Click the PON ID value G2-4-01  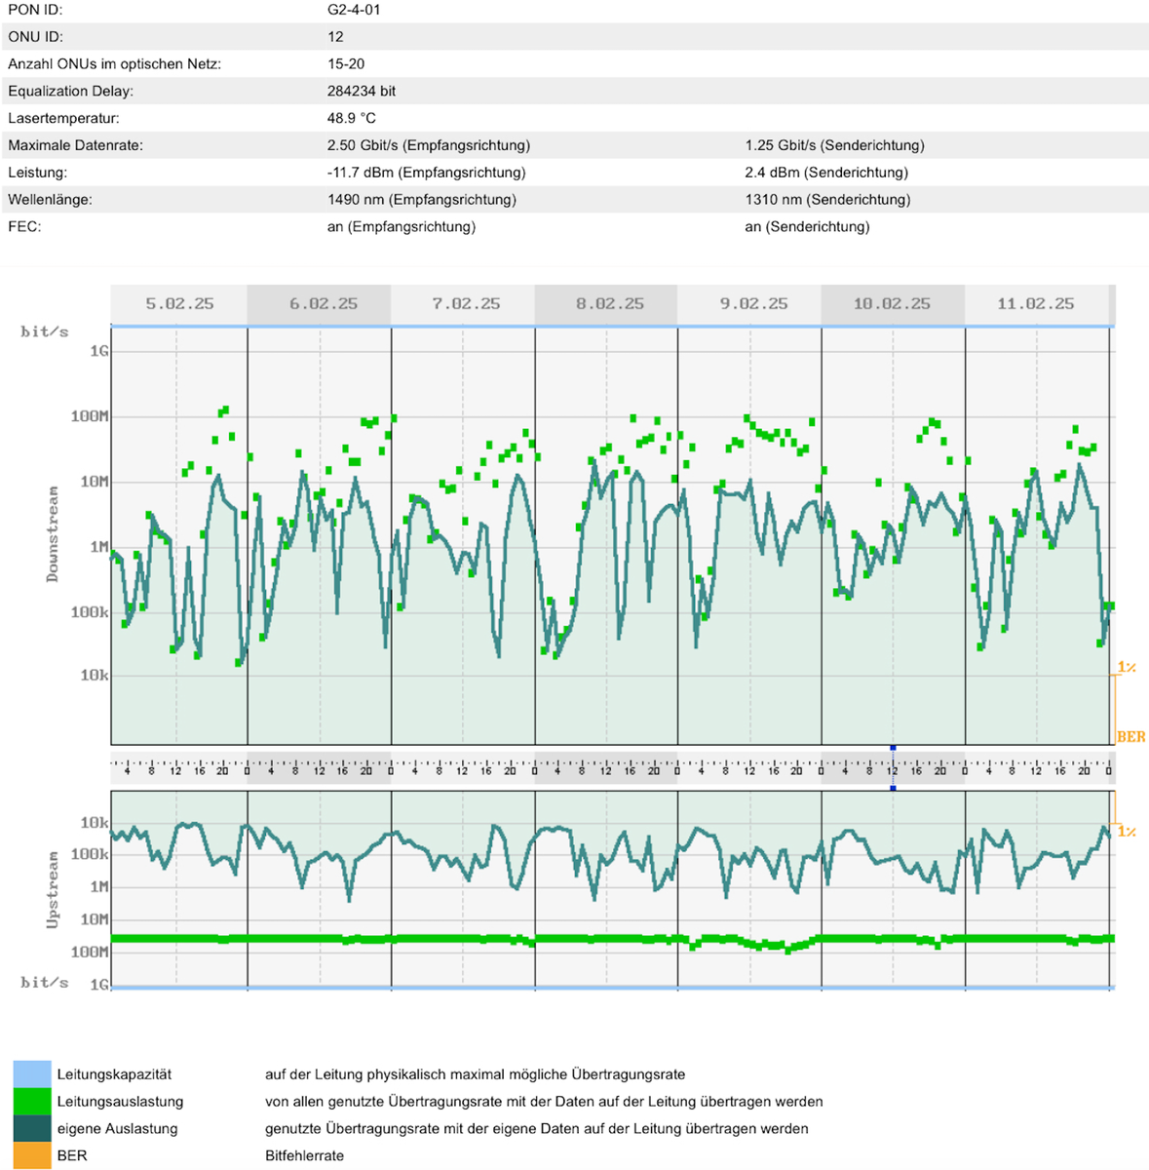click(x=354, y=10)
